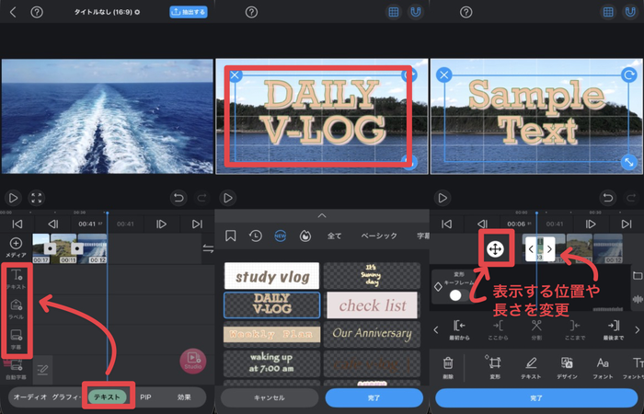
Task: Tap the pink Studio button
Action: pos(192,361)
